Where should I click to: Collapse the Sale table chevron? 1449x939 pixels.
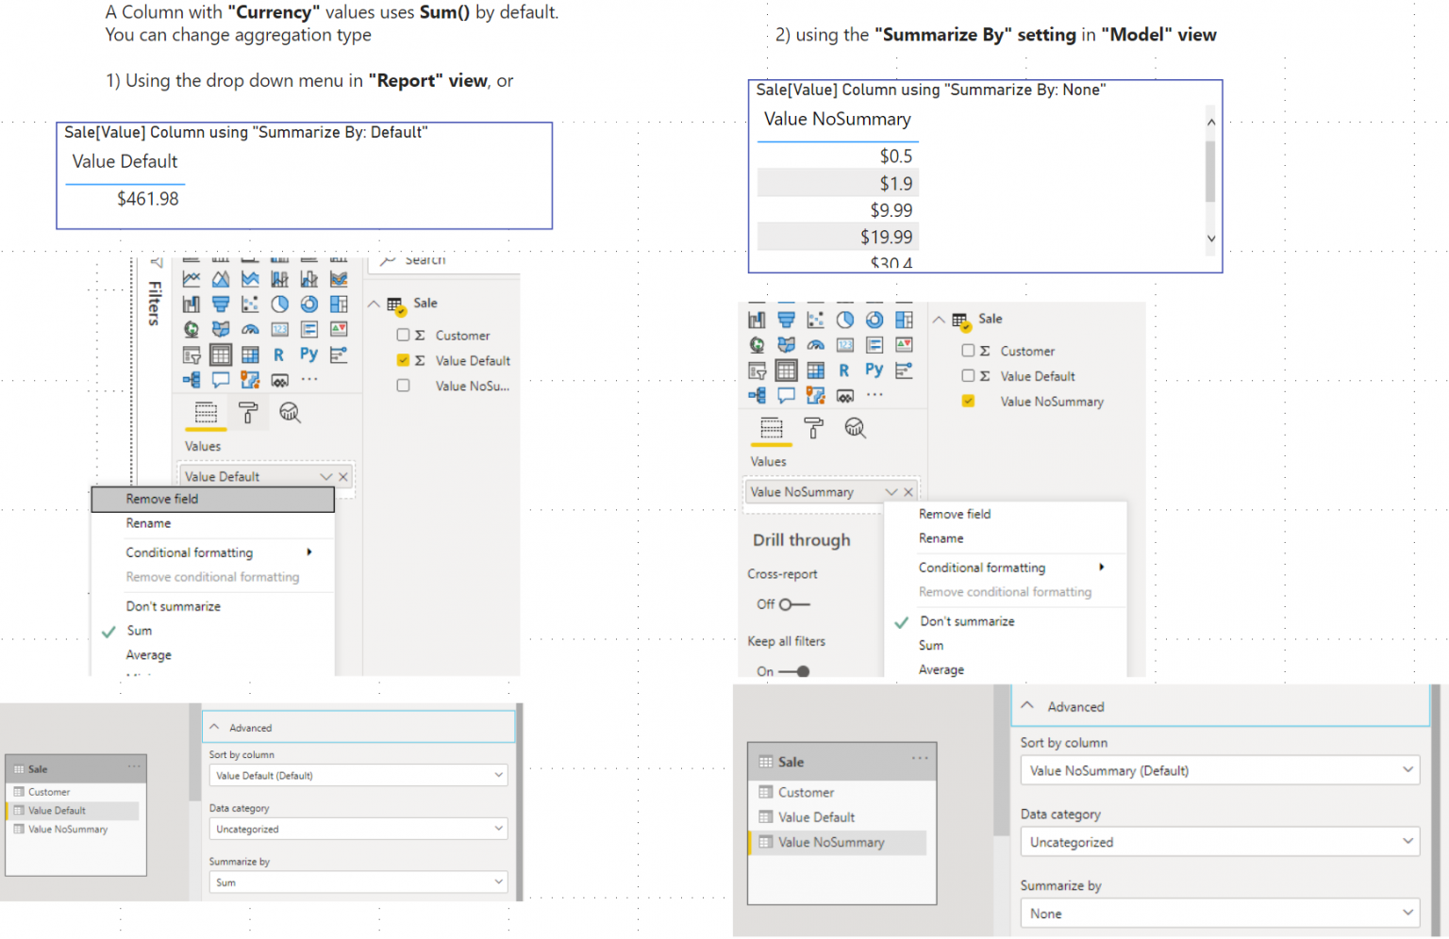coord(374,304)
